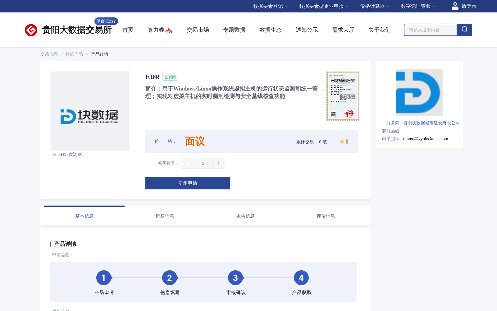Click the 块数据 product image
The width and height of the screenshot is (497, 311).
pyautogui.click(x=90, y=111)
